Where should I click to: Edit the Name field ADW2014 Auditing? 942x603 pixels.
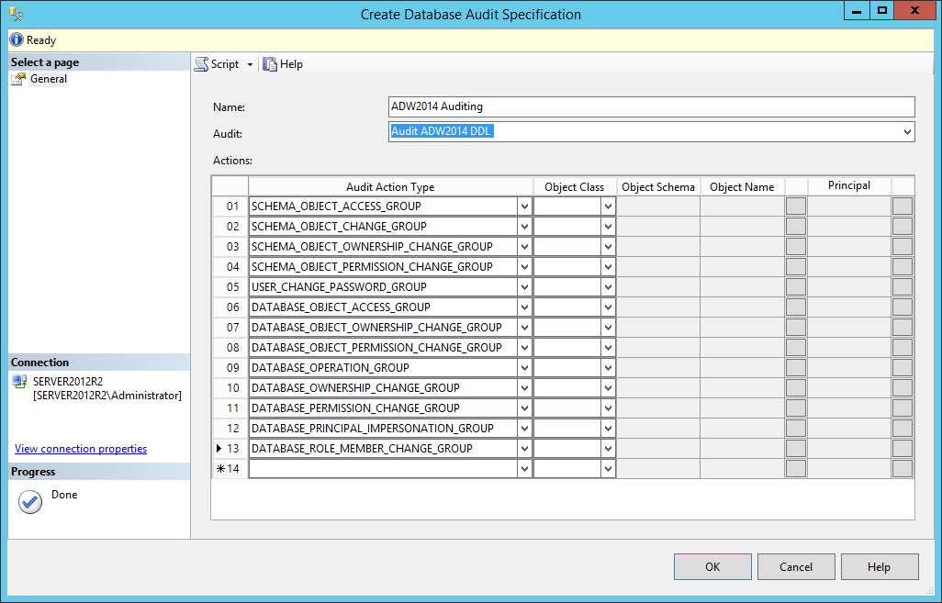tap(652, 106)
